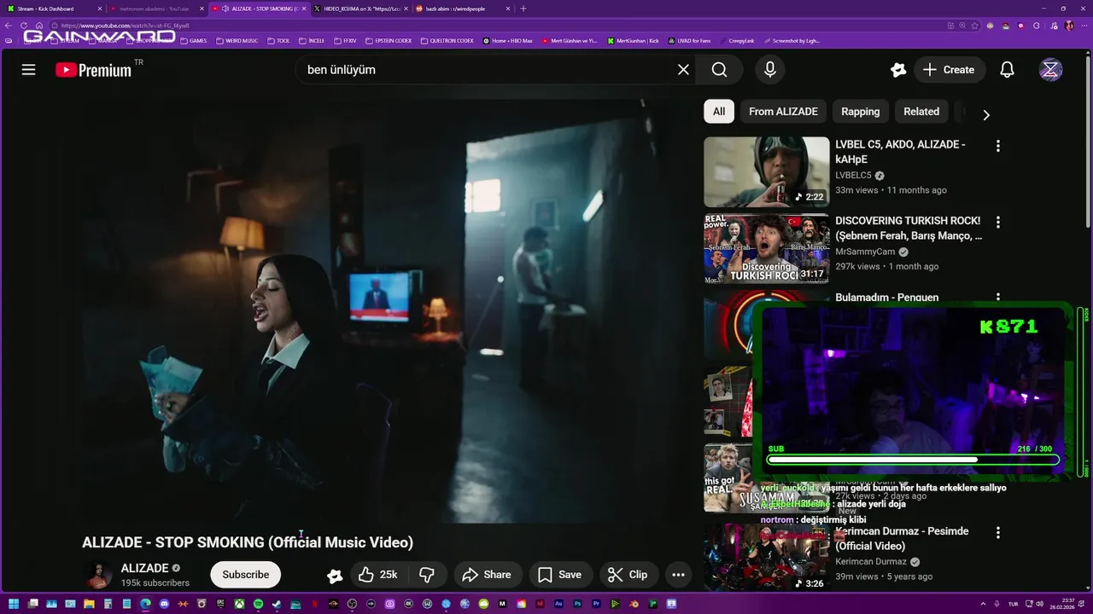Screen dimensions: 1093x614
Task: Switch to HIDEO_KOJIMA on X tab
Action: [x=359, y=9]
